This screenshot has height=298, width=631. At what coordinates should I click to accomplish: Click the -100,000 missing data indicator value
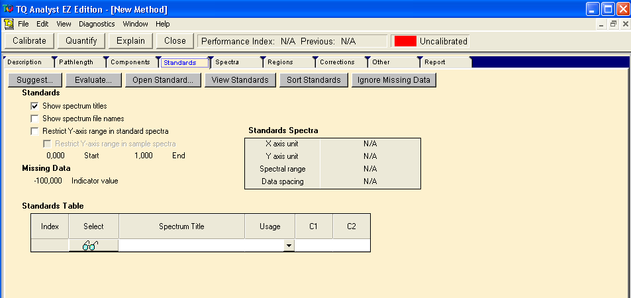(48, 181)
